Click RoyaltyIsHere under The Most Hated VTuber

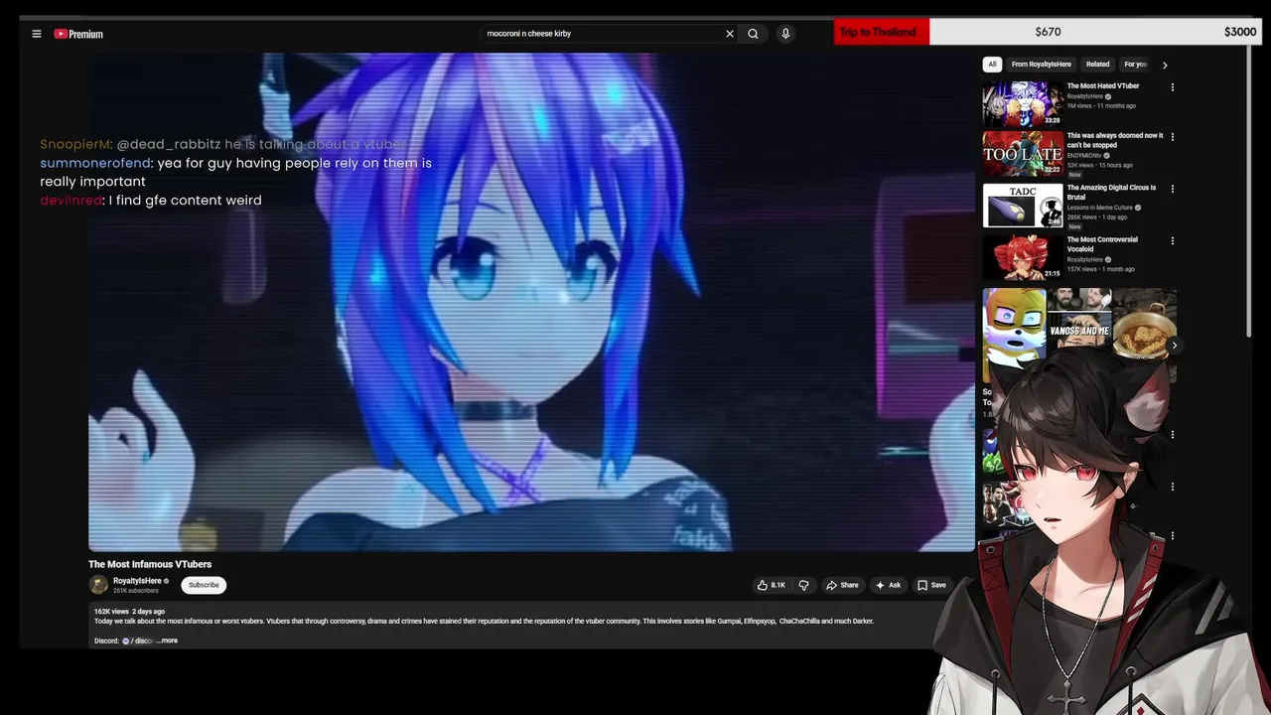coord(1085,96)
